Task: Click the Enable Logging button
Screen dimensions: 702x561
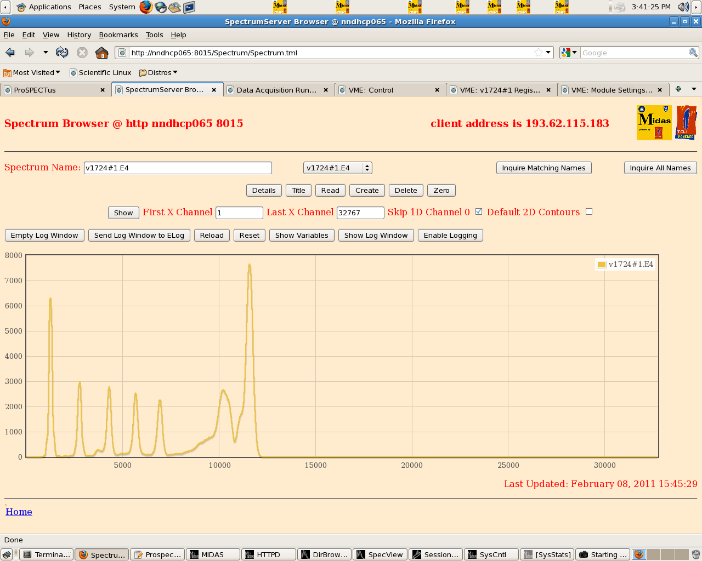Action: tap(450, 235)
